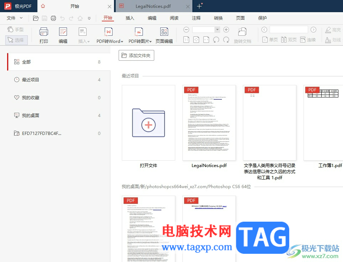Screen dimensions: 343x262
Task: Click the fit page icon
Action: (x=196, y=40)
